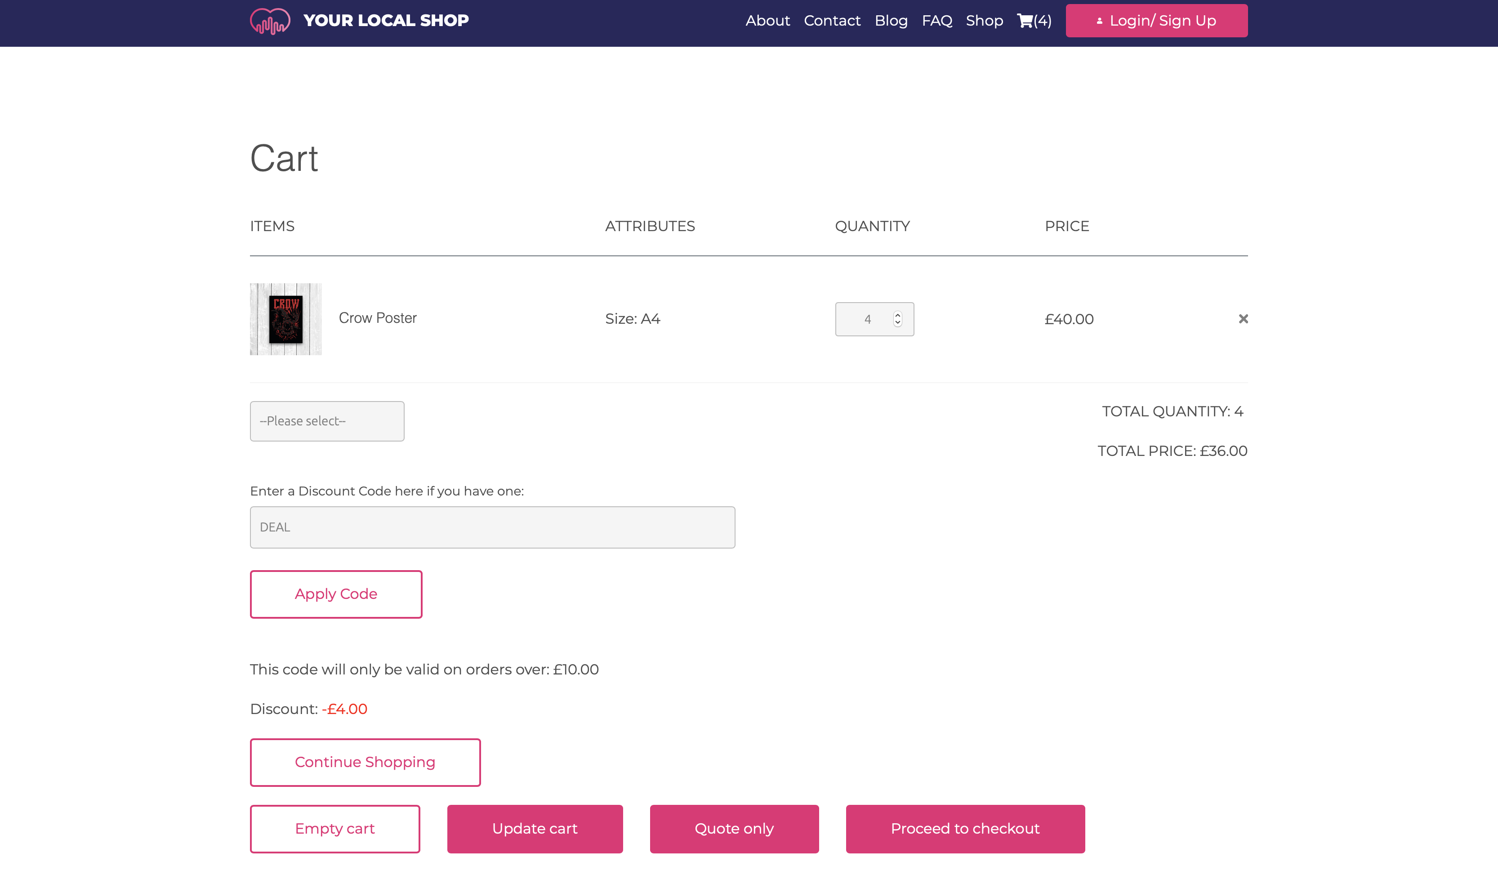Click the cart icon in navigation

(x=1024, y=20)
